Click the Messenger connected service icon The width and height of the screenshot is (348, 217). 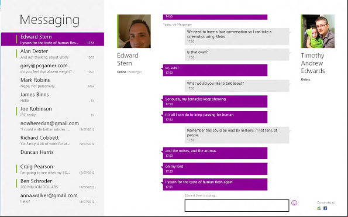319,208
